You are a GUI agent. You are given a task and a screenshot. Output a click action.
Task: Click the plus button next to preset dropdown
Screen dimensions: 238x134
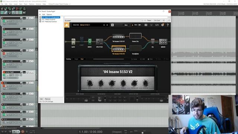(145, 20)
